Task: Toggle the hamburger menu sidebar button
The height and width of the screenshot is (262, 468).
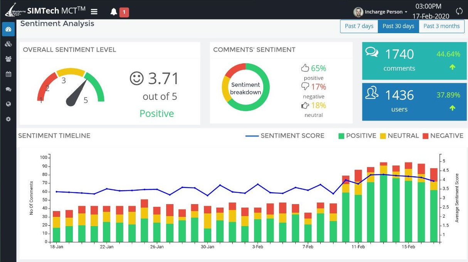Action: click(94, 12)
